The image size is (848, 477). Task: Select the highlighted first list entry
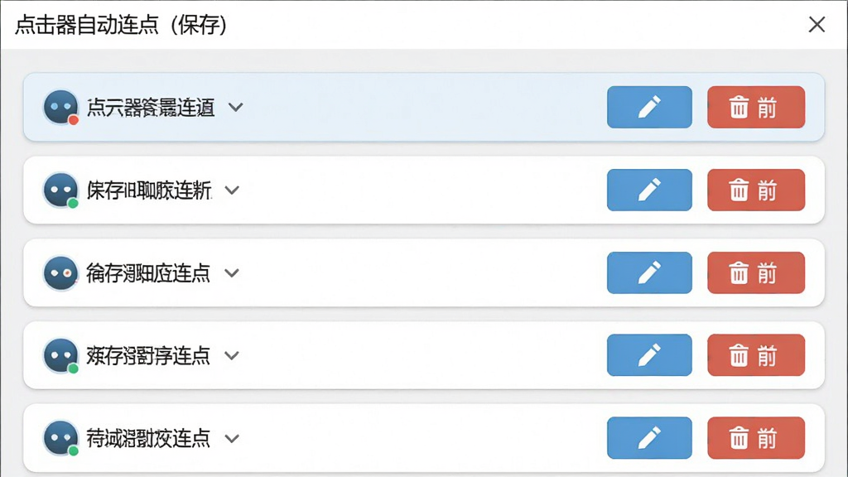424,107
